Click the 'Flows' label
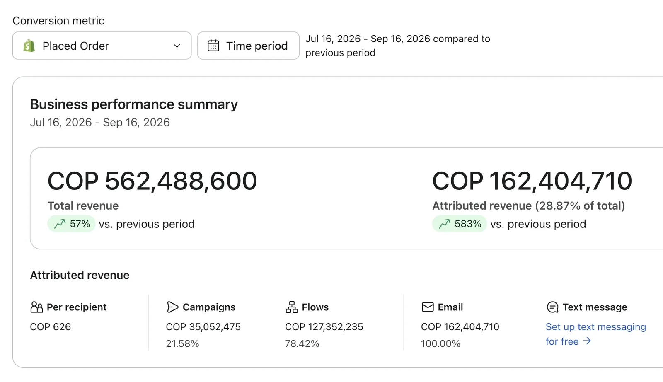This screenshot has height=382, width=663. pyautogui.click(x=315, y=307)
